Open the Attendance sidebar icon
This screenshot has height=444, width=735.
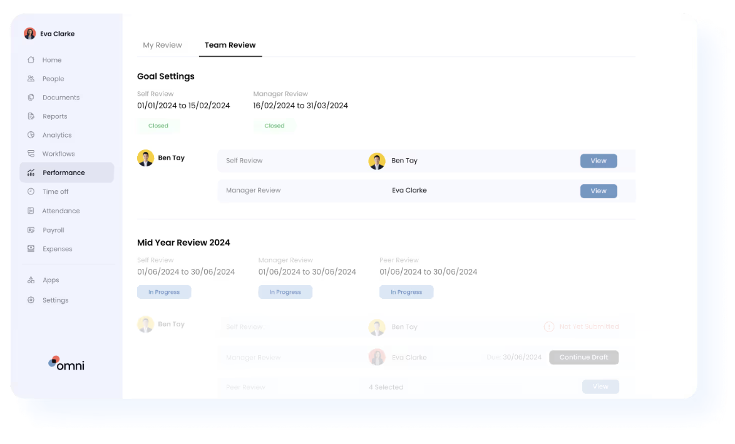pos(31,211)
